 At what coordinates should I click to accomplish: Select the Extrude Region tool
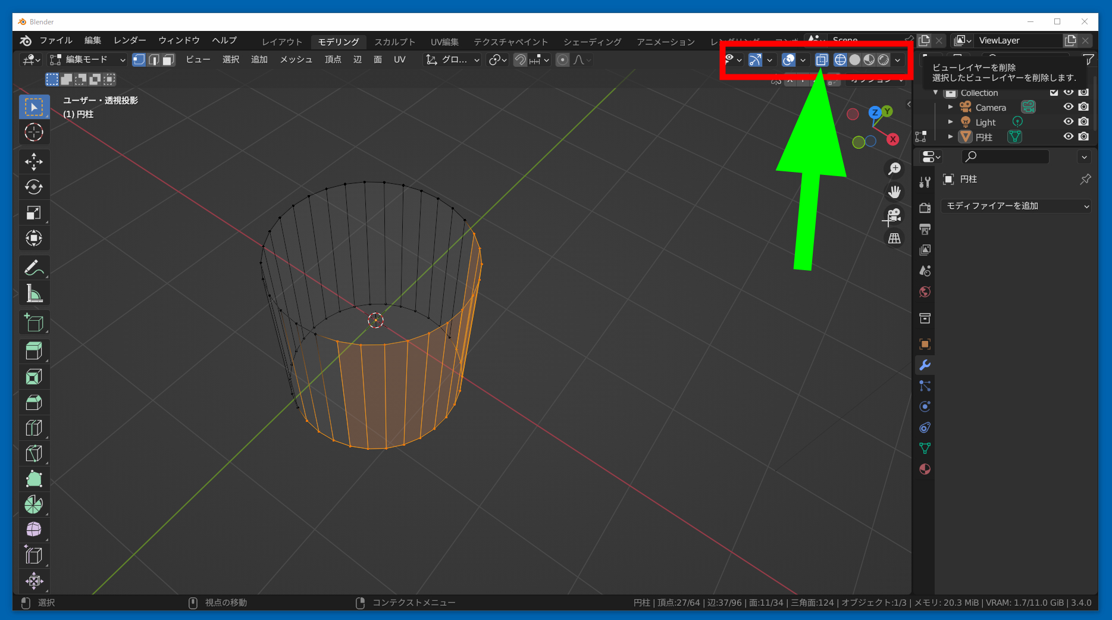[34, 351]
